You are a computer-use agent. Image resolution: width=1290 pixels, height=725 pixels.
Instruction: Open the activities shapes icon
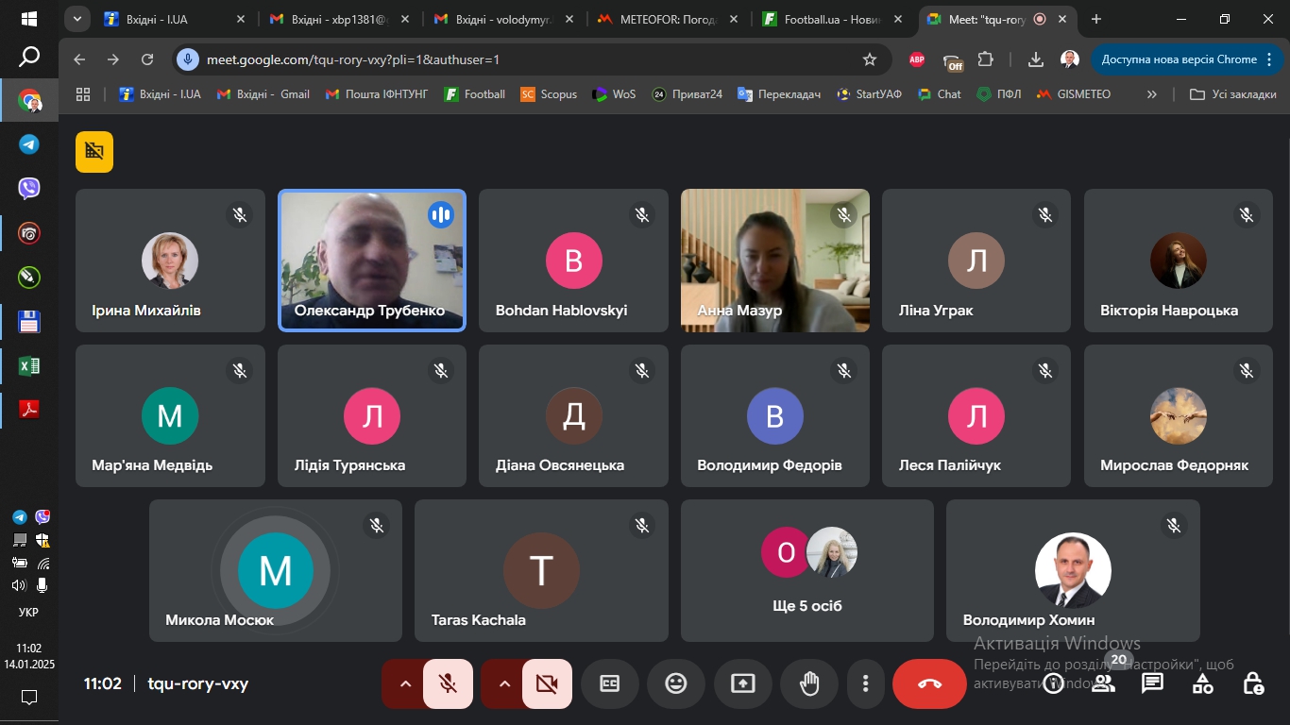tap(1202, 683)
